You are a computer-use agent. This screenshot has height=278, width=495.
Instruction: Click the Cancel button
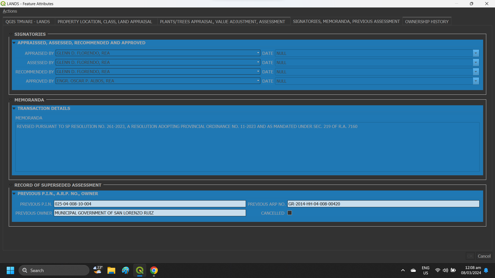click(x=484, y=256)
